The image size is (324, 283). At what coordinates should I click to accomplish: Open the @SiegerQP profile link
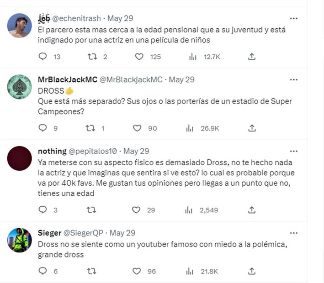(85, 233)
